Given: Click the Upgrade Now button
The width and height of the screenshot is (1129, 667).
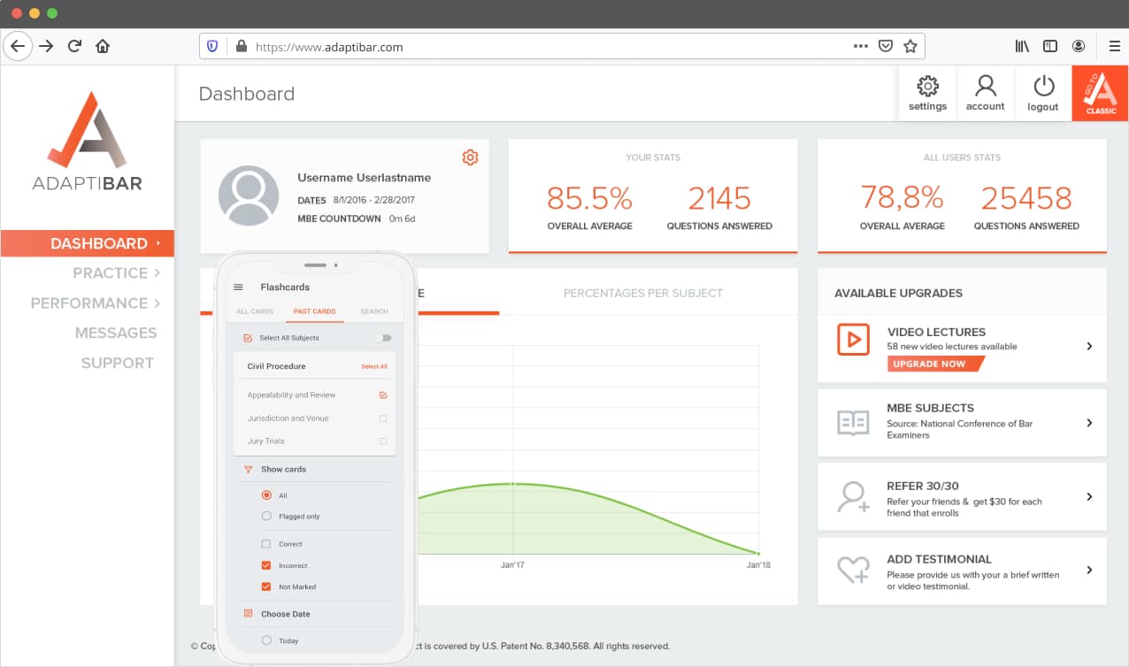Looking at the screenshot, I should (934, 364).
